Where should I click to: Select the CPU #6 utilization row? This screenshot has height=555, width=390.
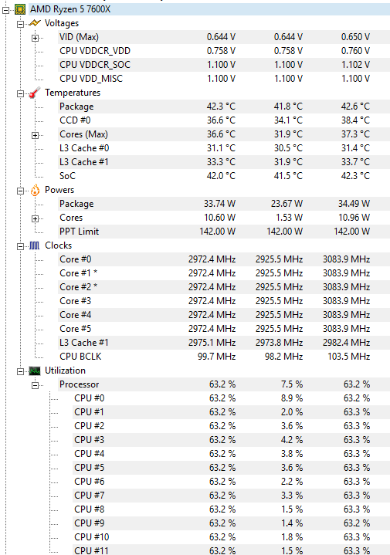pyautogui.click(x=232, y=482)
